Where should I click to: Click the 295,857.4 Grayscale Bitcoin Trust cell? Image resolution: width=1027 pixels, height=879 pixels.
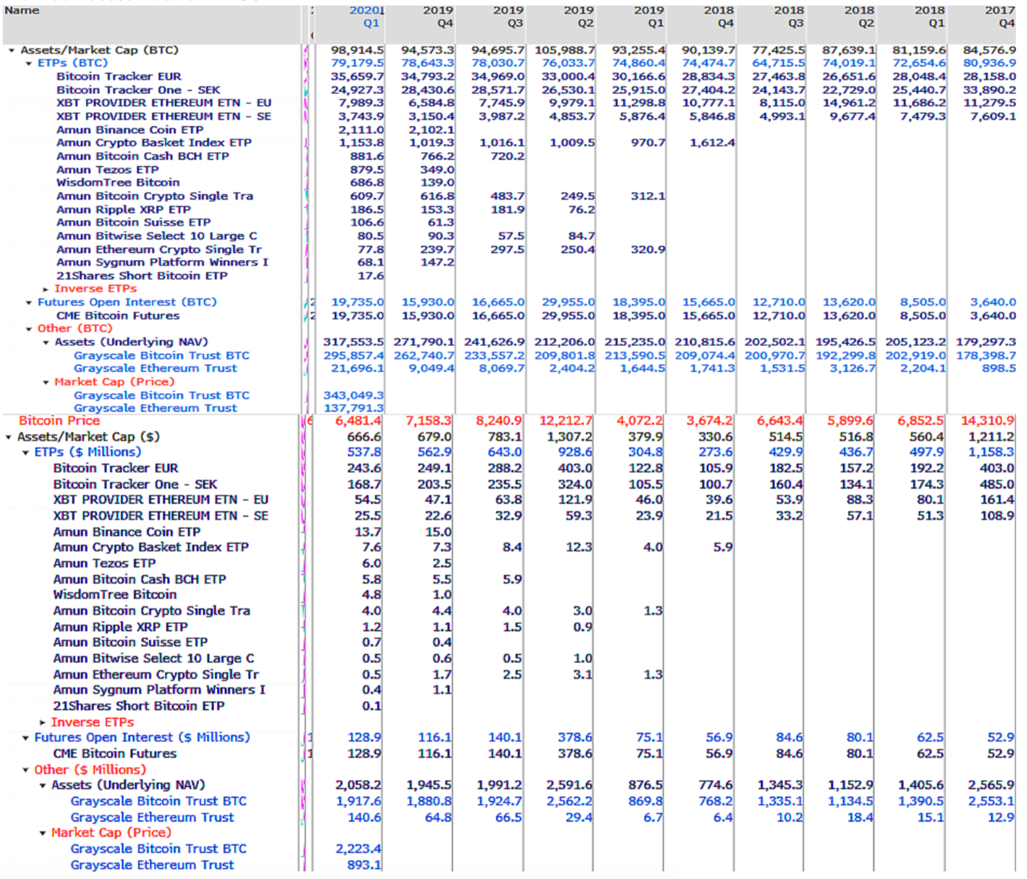click(x=354, y=356)
